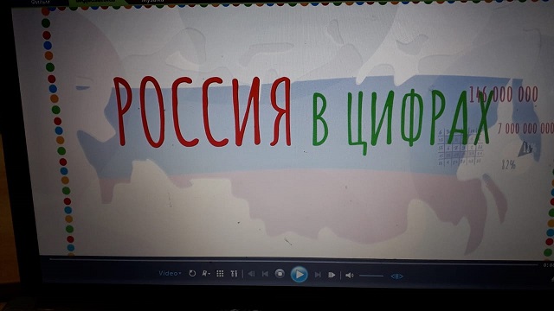
Task: Adjust the volume slider
Action: tap(371, 276)
